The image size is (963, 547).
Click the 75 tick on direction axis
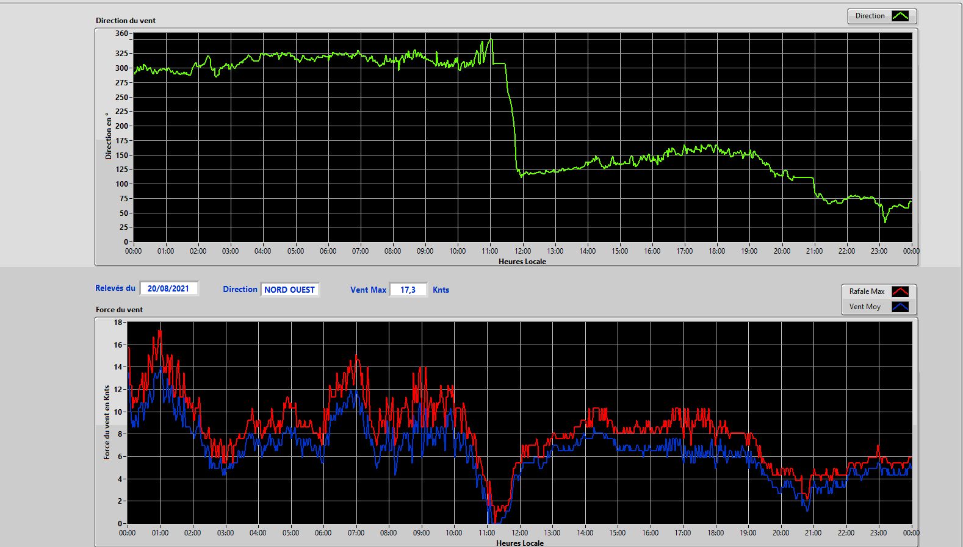(124, 198)
